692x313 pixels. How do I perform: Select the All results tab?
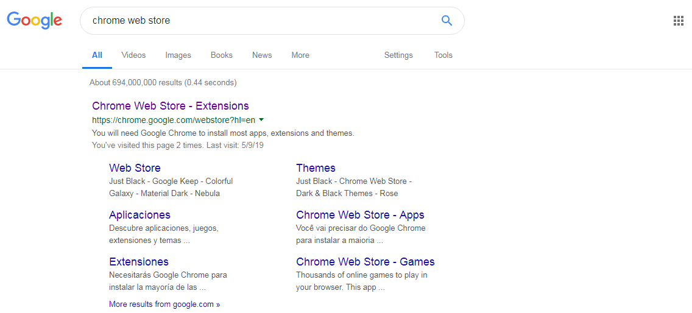(x=97, y=55)
